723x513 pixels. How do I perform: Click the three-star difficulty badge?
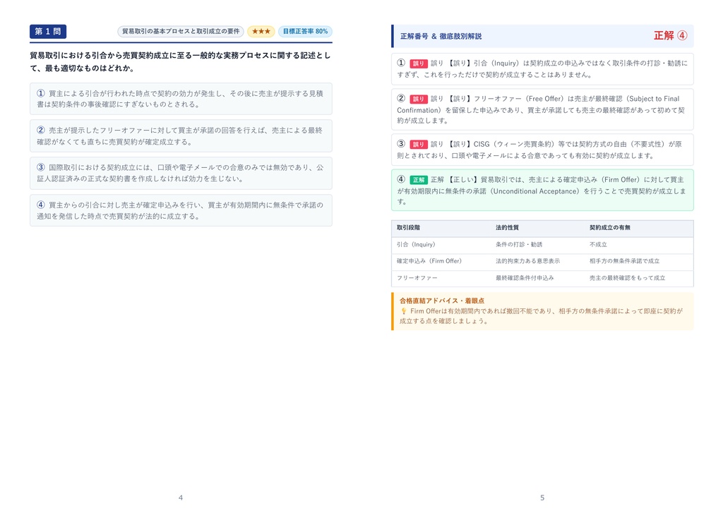261,31
